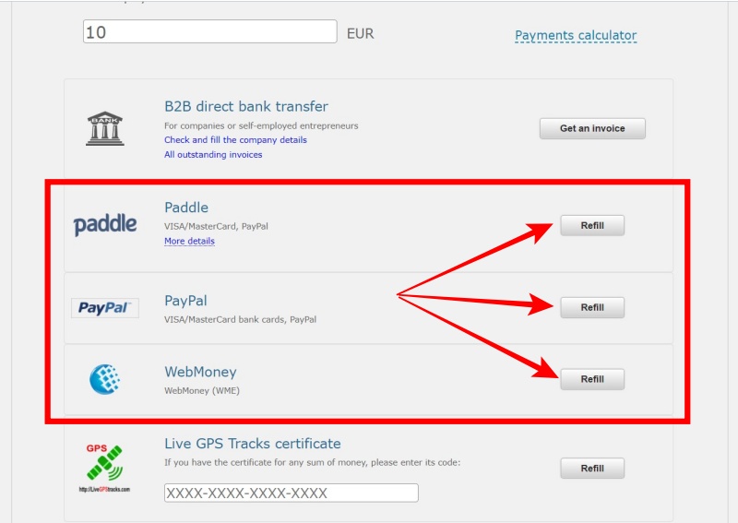Click the PayPal logo image

coord(105,308)
